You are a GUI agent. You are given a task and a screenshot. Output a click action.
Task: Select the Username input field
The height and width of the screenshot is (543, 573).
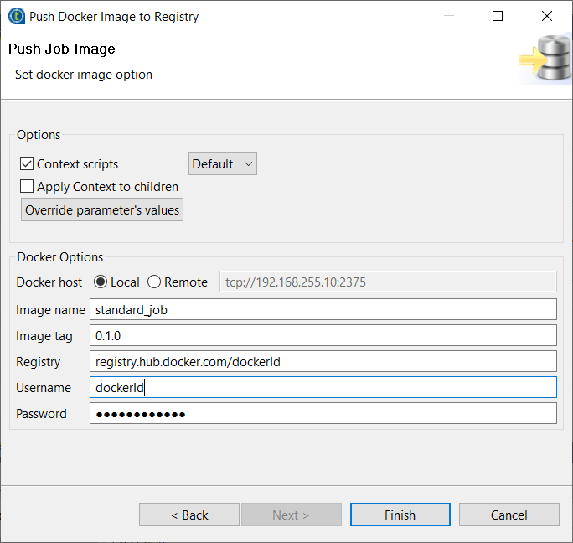click(323, 388)
